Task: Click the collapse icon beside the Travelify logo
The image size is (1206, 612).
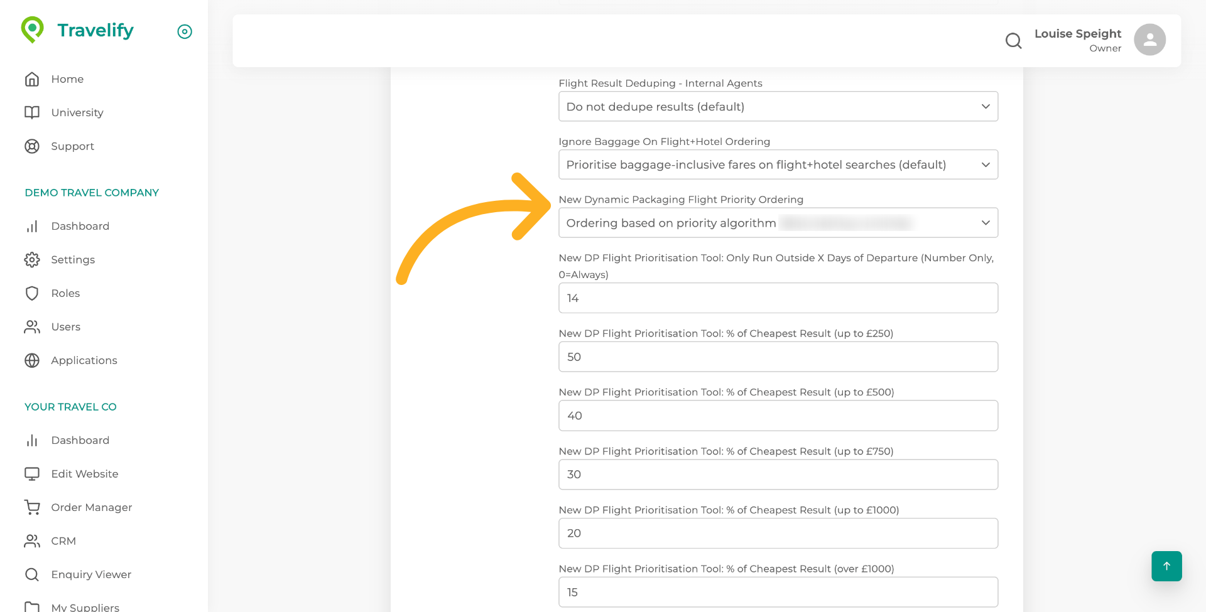Action: click(x=184, y=31)
